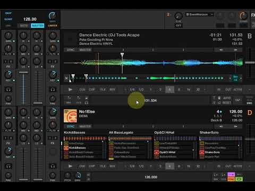This screenshot has width=255, height=191.
Task: Skip deck B stripe to track start icon
Action: tap(66, 78)
